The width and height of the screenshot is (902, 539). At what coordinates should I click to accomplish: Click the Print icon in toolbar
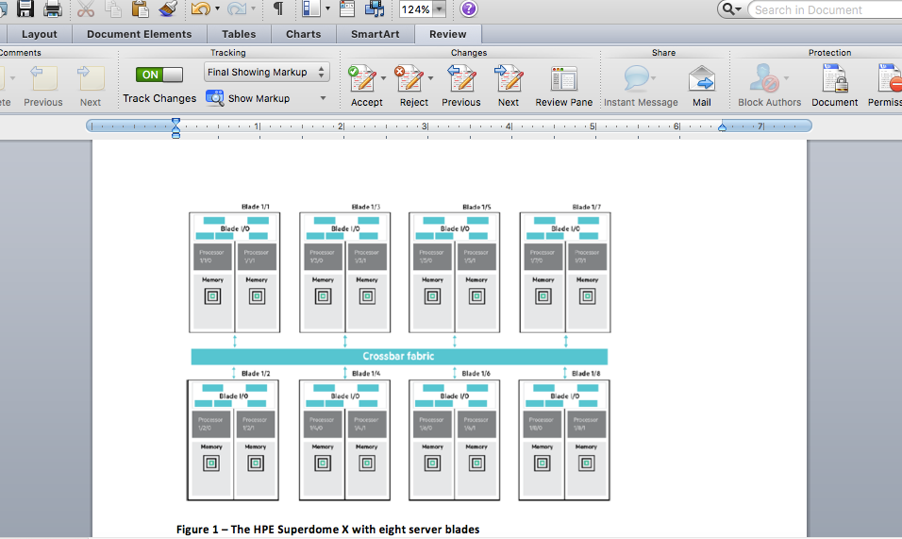(x=53, y=9)
